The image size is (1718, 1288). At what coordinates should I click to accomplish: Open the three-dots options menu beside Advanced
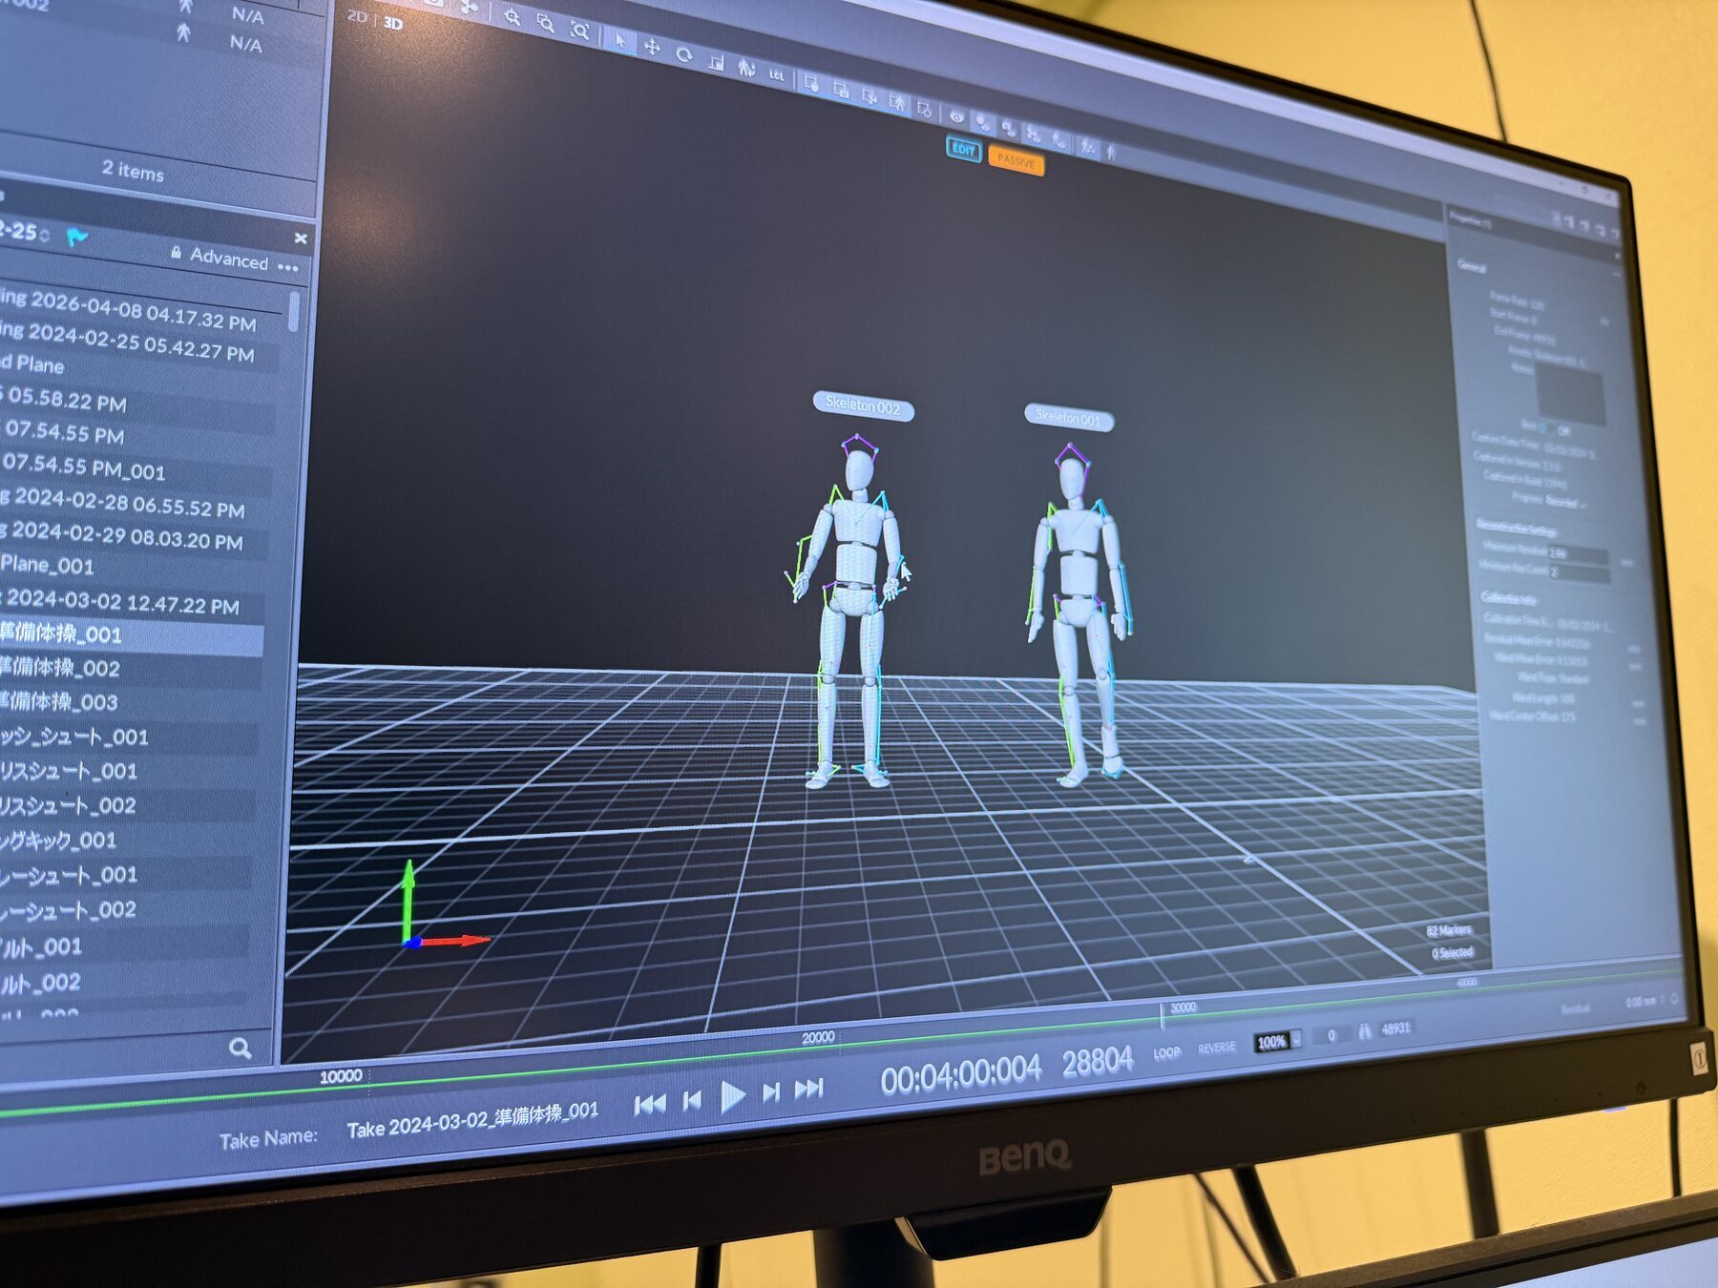point(288,268)
